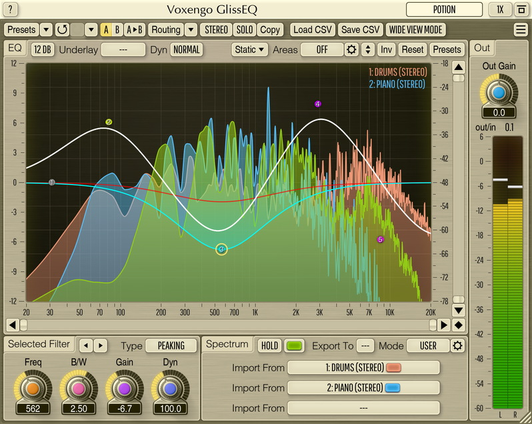The height and width of the screenshot is (424, 532).
Task: Click the horizontal scroll left arrow
Action: [x=12, y=325]
